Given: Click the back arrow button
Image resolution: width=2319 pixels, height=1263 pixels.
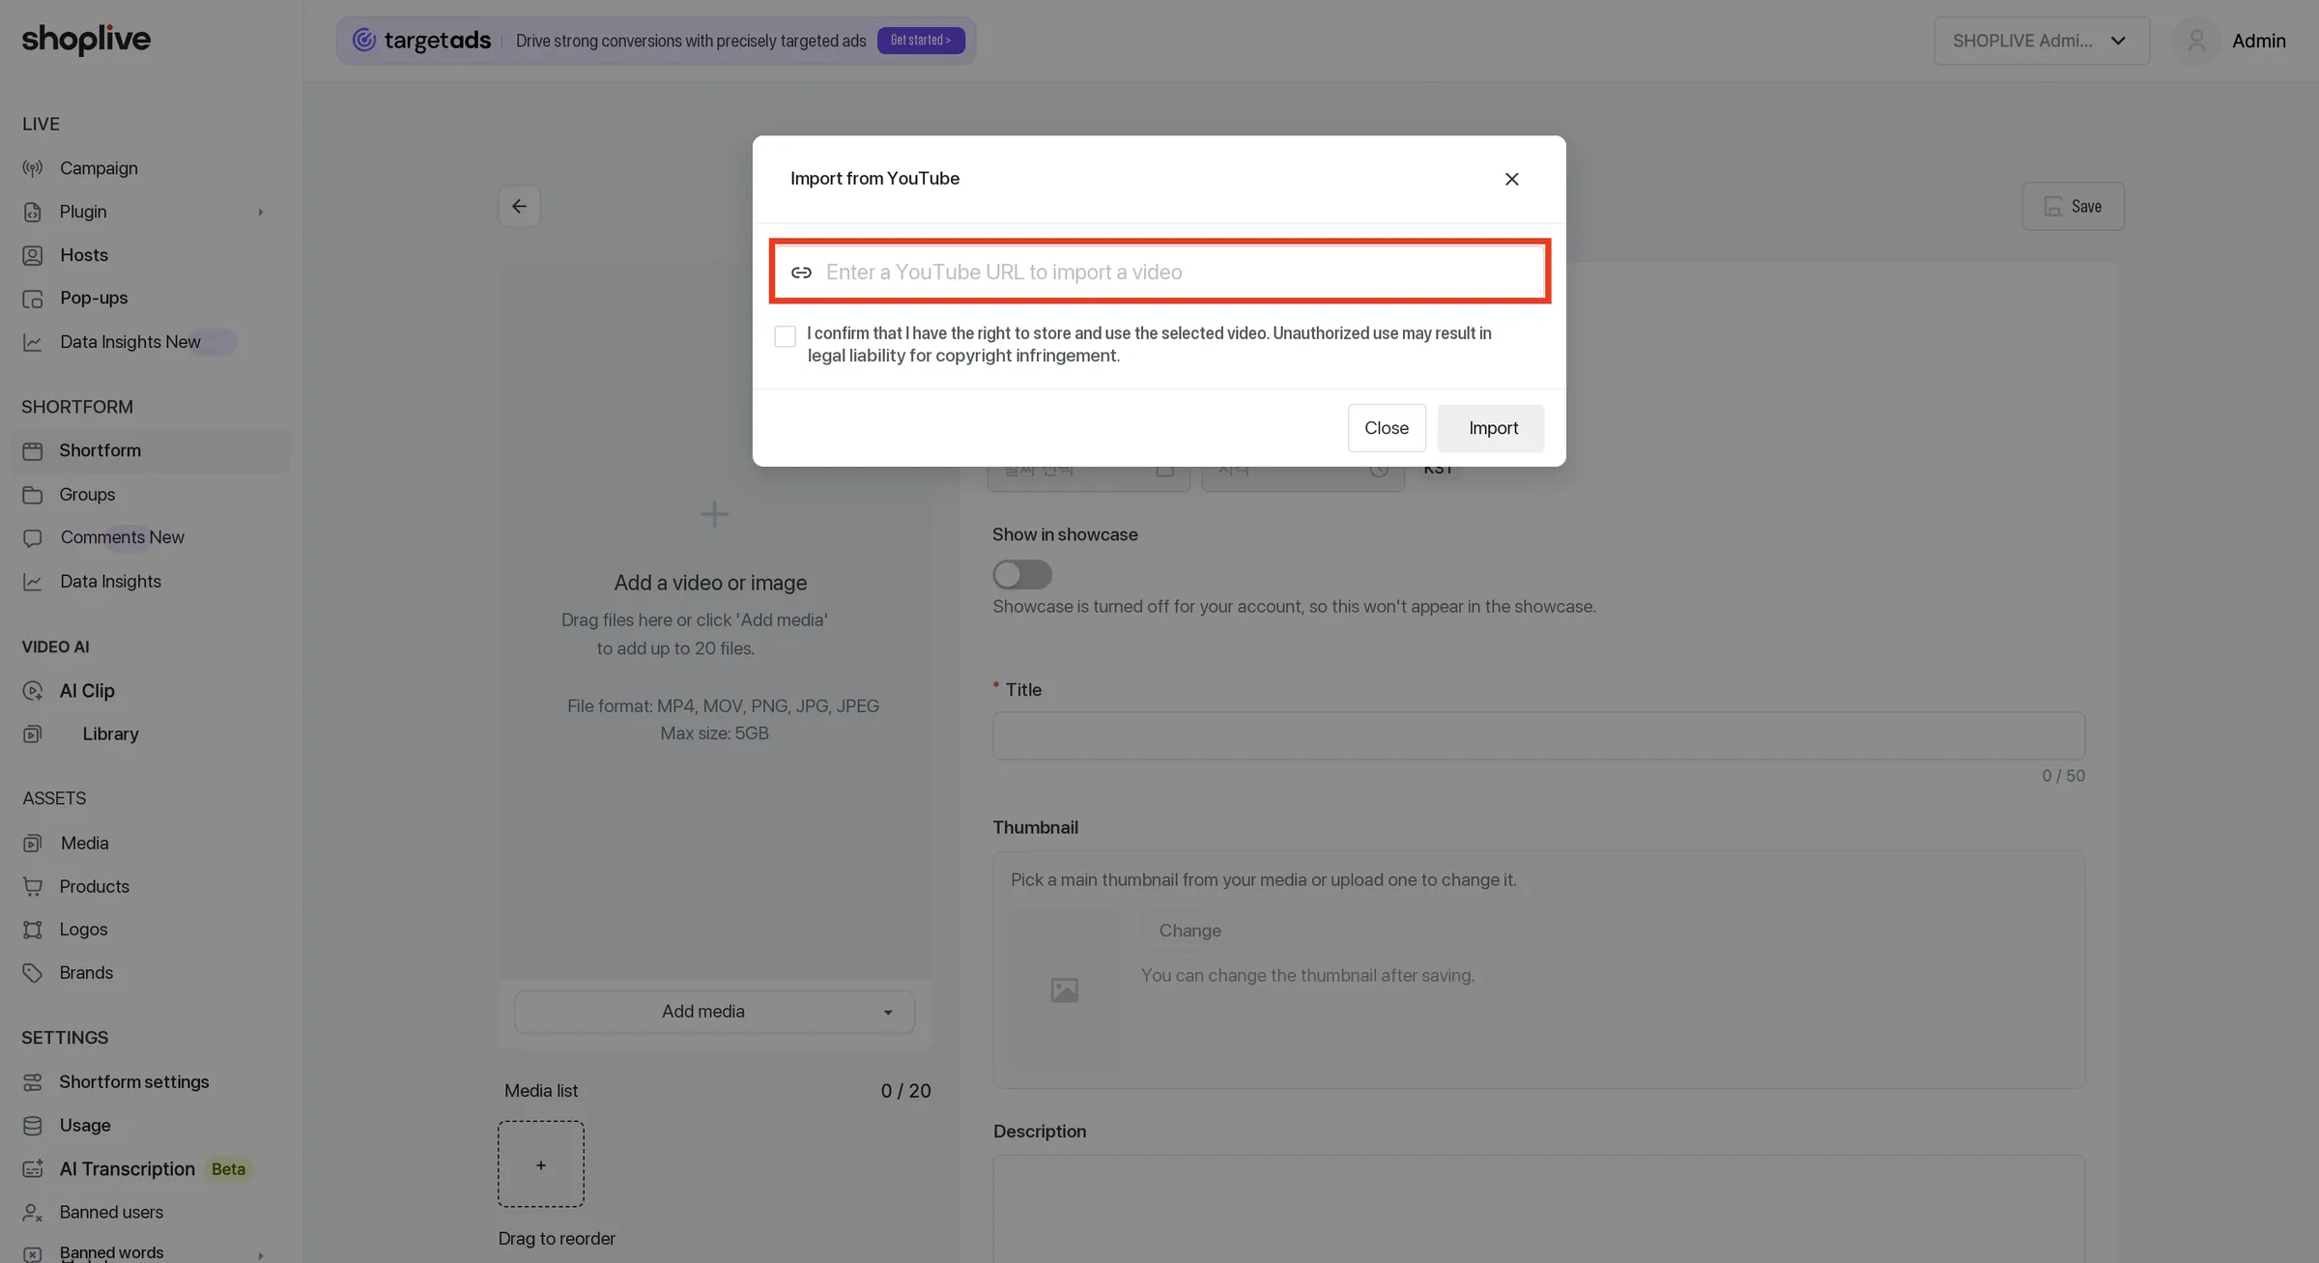Looking at the screenshot, I should tap(519, 206).
